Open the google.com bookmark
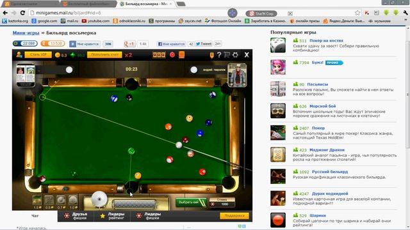 coord(44,21)
